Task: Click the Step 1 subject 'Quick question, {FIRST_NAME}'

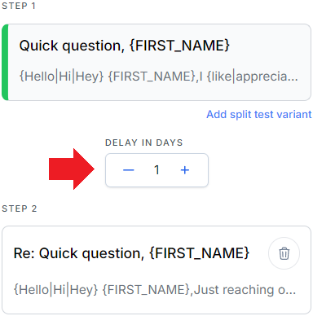Action: 125,46
